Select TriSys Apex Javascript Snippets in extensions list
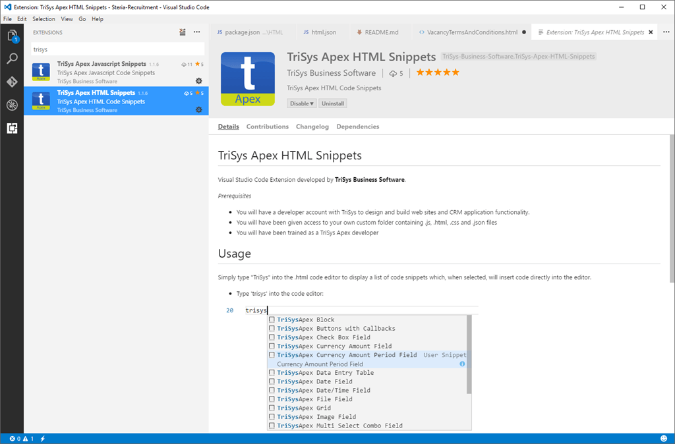675x444 pixels. (x=116, y=72)
